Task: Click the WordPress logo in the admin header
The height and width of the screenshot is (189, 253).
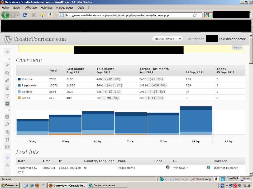Action: (x=8, y=39)
